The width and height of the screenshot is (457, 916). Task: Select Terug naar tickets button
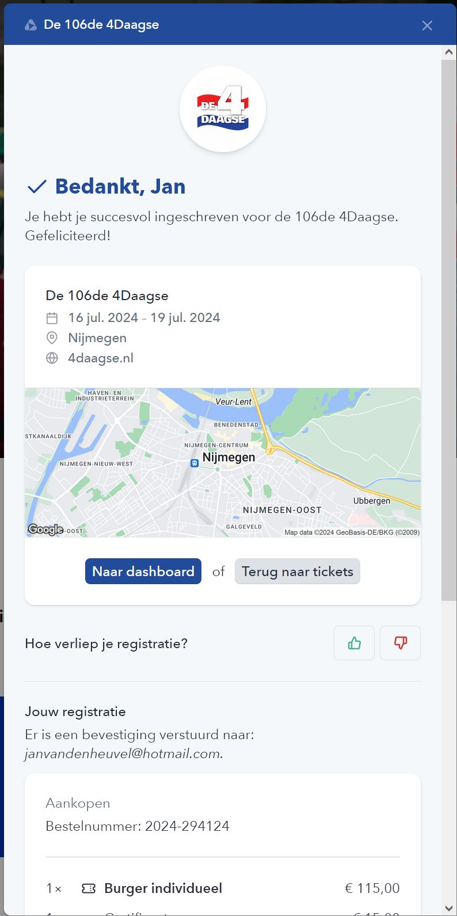click(x=298, y=571)
